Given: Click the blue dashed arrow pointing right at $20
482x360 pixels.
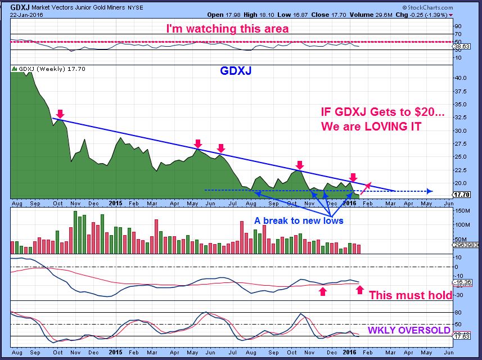Looking at the screenshot, I should [x=429, y=191].
